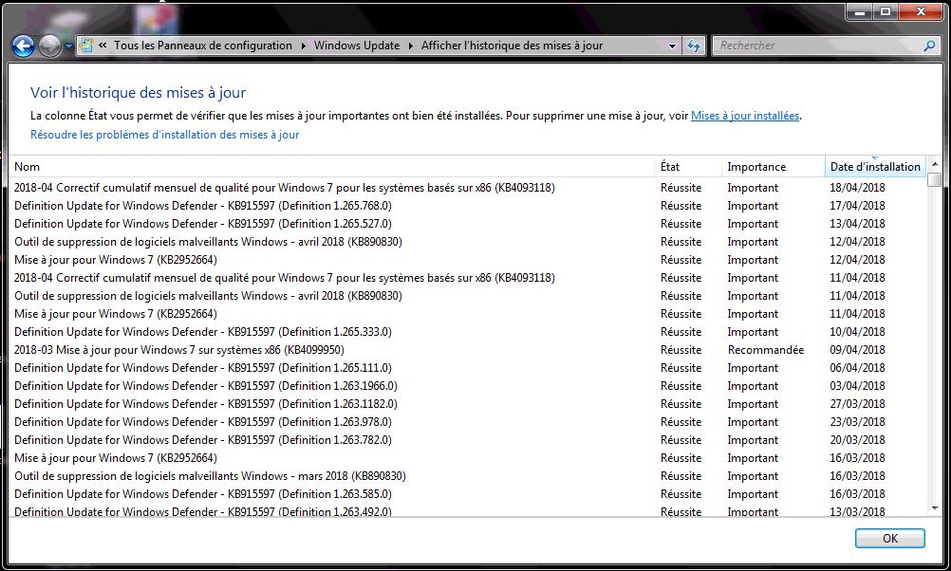Click the scrollbar down arrow
Screen dimensions: 951x571
pyautogui.click(x=934, y=508)
